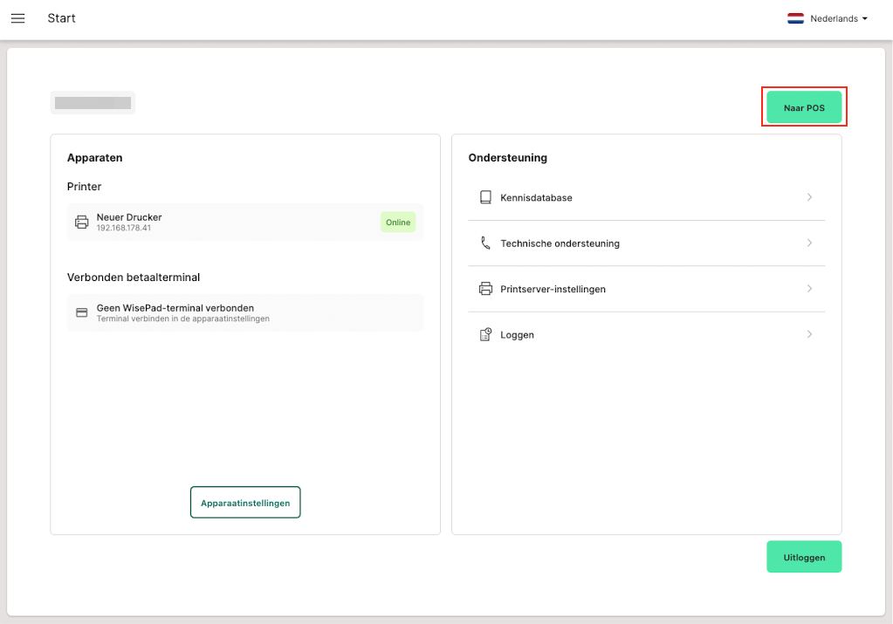Open Printserver-instellingen via the right chevron

pyautogui.click(x=809, y=289)
